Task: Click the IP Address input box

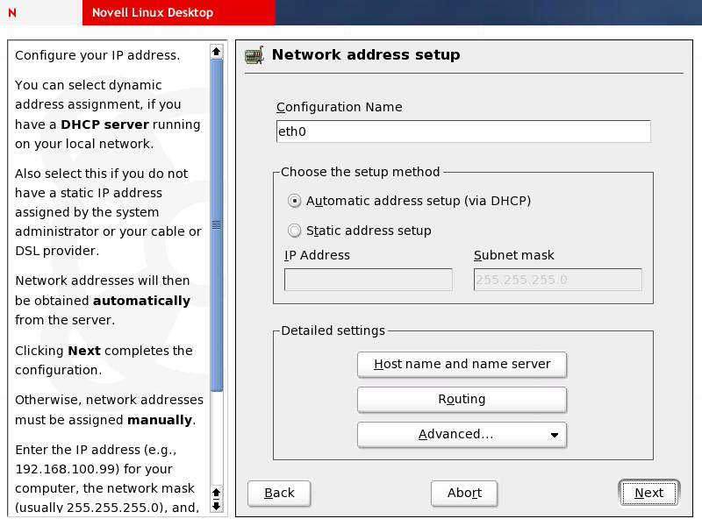Action: [x=369, y=280]
